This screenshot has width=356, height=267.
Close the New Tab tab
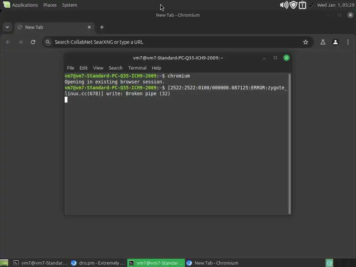click(89, 27)
